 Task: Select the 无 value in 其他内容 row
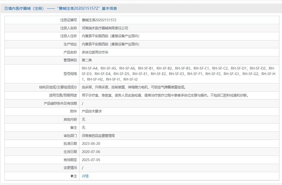(83, 119)
